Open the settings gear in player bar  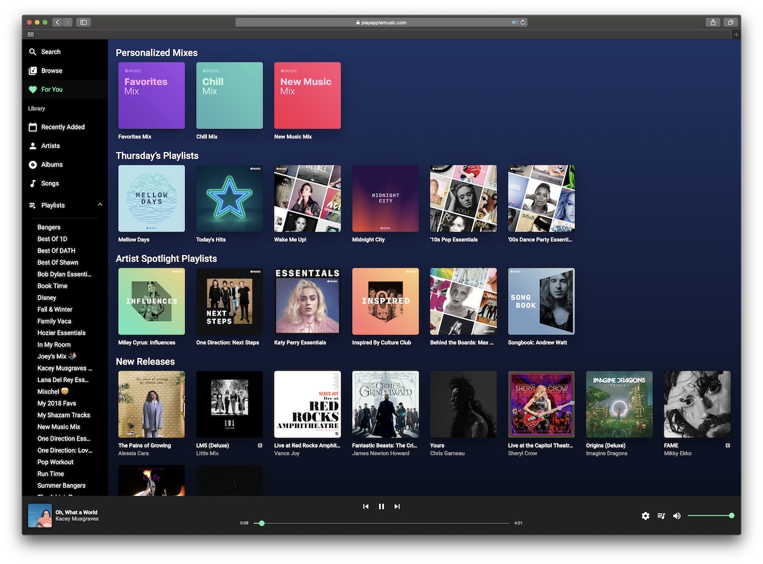[x=645, y=516]
